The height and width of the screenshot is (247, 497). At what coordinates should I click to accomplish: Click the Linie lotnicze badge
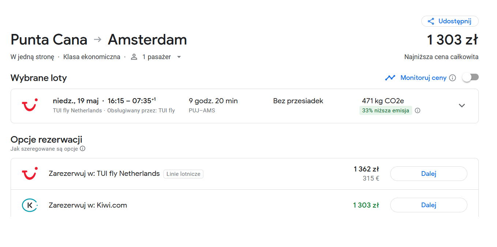coord(183,174)
